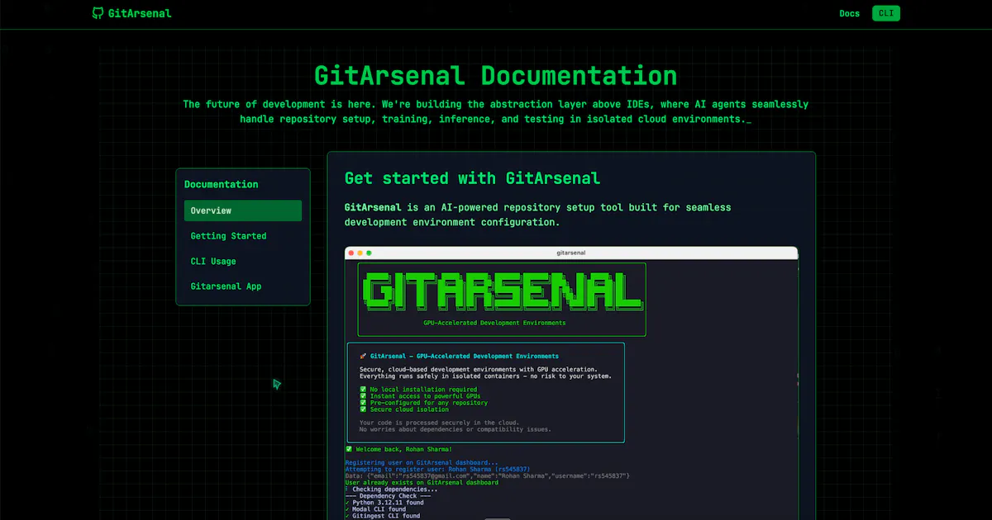Click 'Registering user on GitArsenal dashboard...' line
This screenshot has height=520, width=992.
pyautogui.click(x=422, y=462)
